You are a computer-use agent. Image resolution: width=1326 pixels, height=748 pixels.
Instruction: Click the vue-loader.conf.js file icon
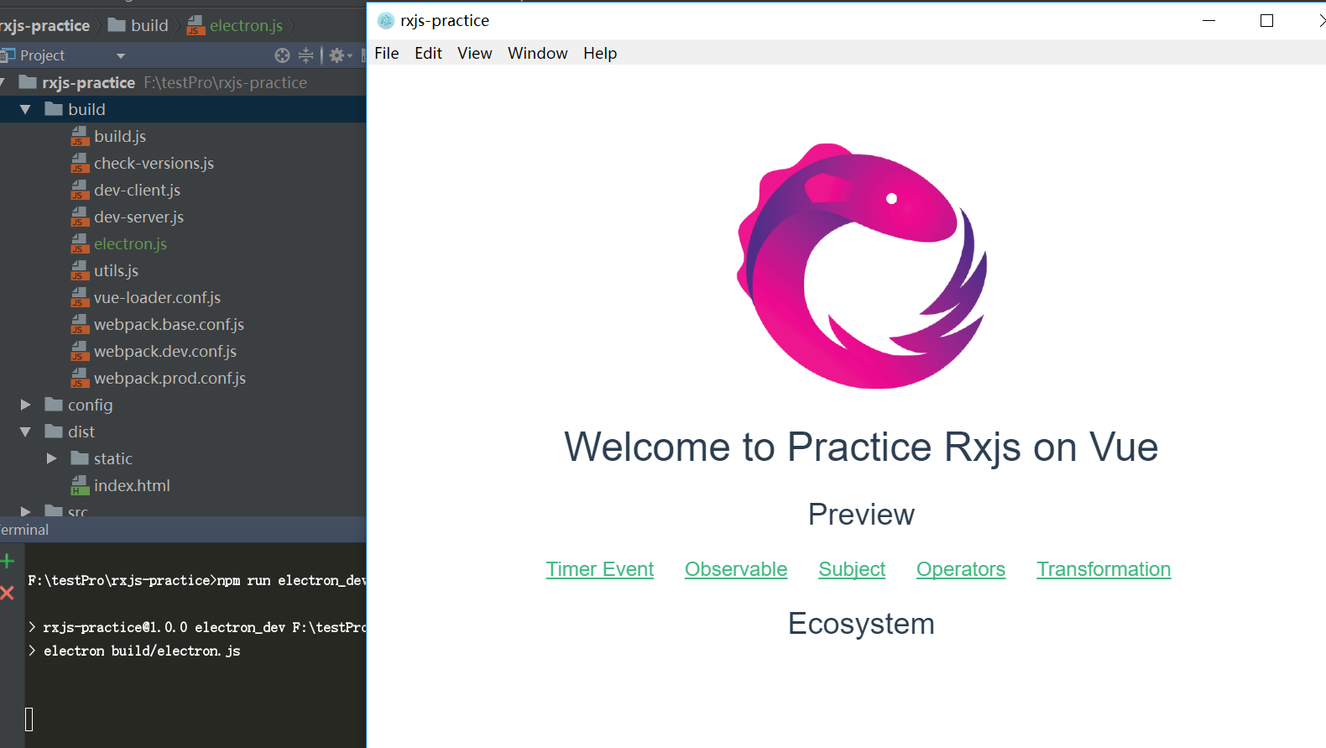tap(80, 297)
